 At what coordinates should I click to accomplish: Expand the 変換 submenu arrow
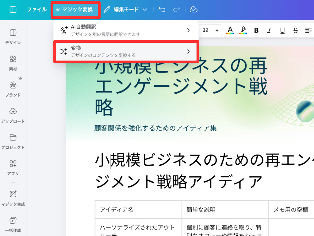188,52
